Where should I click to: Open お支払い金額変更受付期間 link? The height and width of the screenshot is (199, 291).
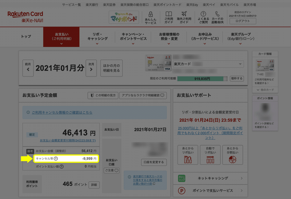pos(68,140)
